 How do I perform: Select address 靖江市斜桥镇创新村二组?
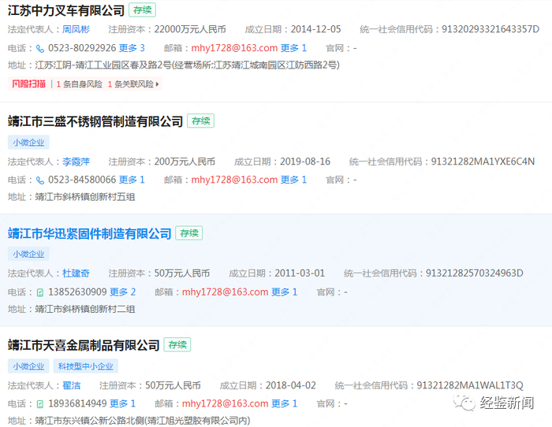click(85, 309)
